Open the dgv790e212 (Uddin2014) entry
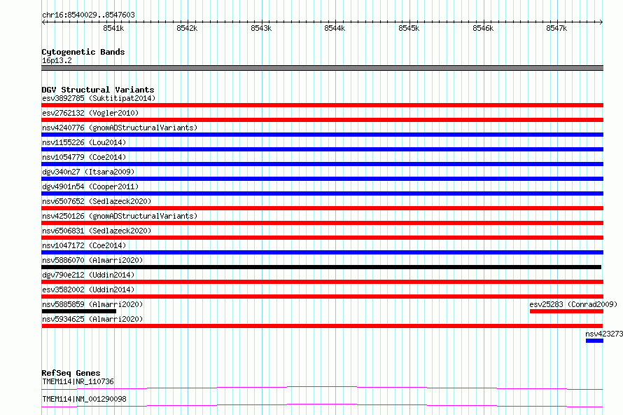Screen dimensions: 623x415 [x=88, y=275]
